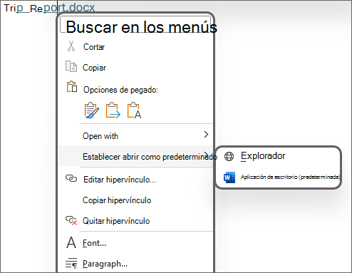Click the Trip_Report.docx hyperlink
The image size is (352, 273).
click(x=49, y=8)
